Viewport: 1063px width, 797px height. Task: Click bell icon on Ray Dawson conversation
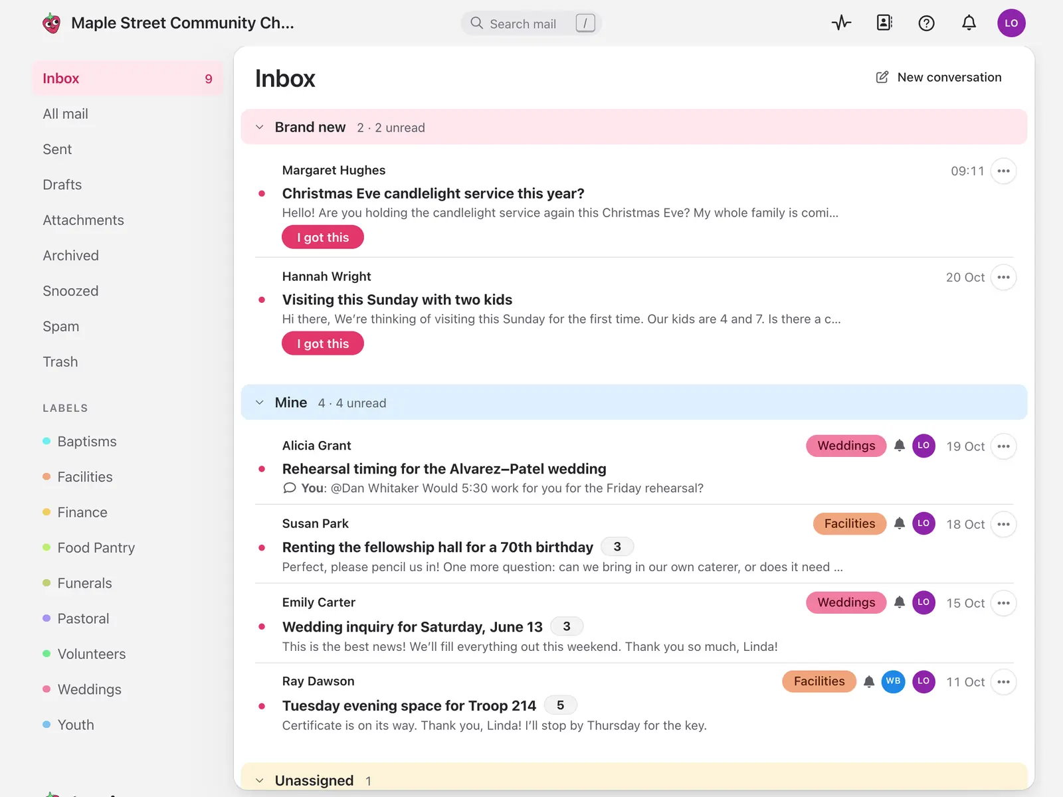[868, 681]
